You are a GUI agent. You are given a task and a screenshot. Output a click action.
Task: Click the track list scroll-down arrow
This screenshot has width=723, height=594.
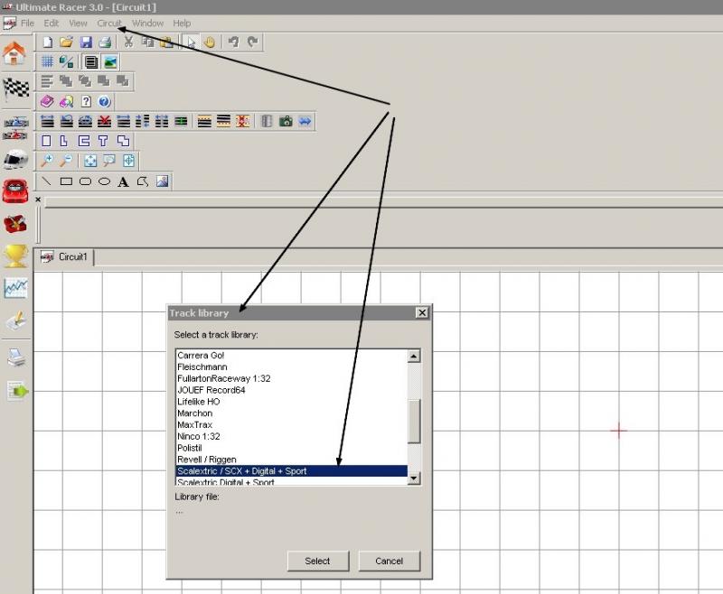[x=414, y=478]
